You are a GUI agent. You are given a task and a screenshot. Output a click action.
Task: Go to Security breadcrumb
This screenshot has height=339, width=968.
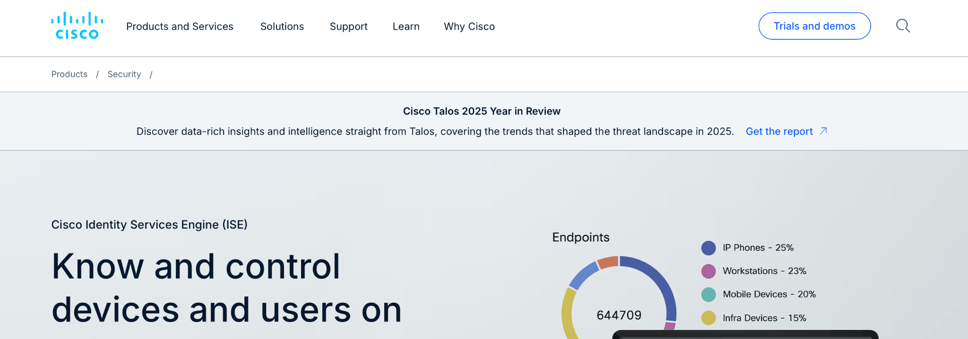pos(124,74)
